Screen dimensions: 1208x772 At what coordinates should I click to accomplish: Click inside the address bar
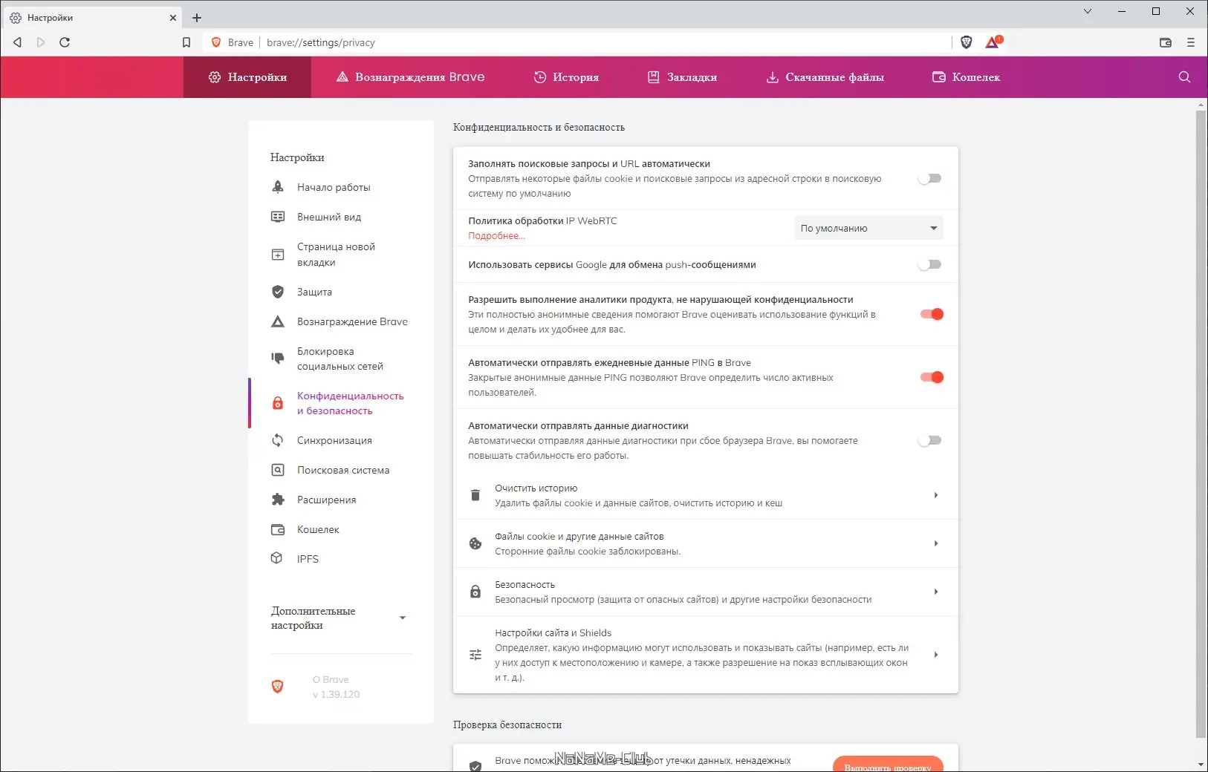pos(520,42)
